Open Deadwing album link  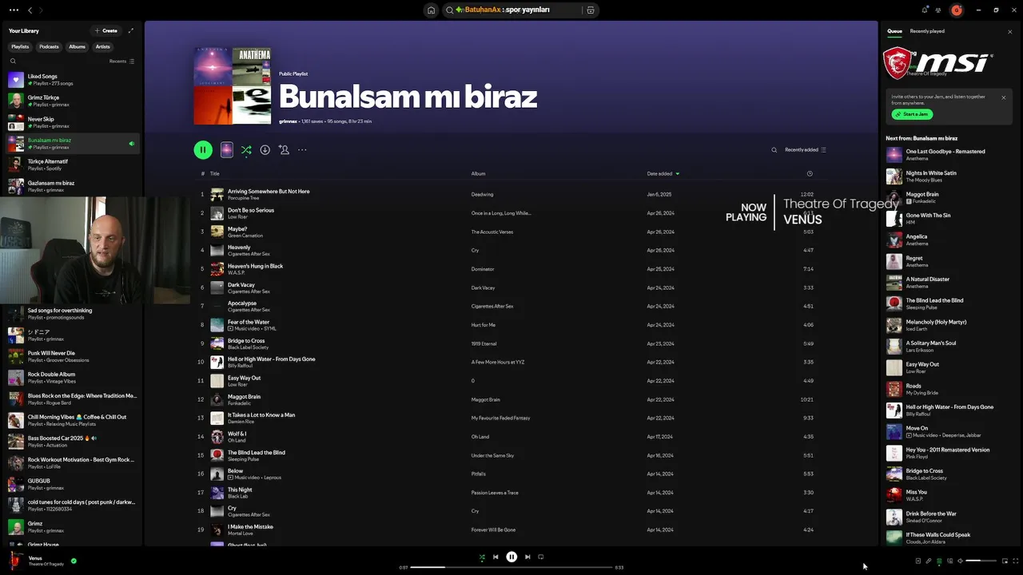[x=482, y=194]
